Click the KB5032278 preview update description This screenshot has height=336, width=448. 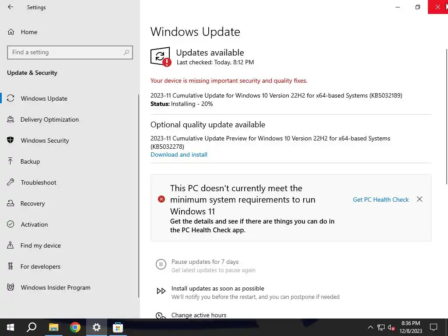point(270,142)
